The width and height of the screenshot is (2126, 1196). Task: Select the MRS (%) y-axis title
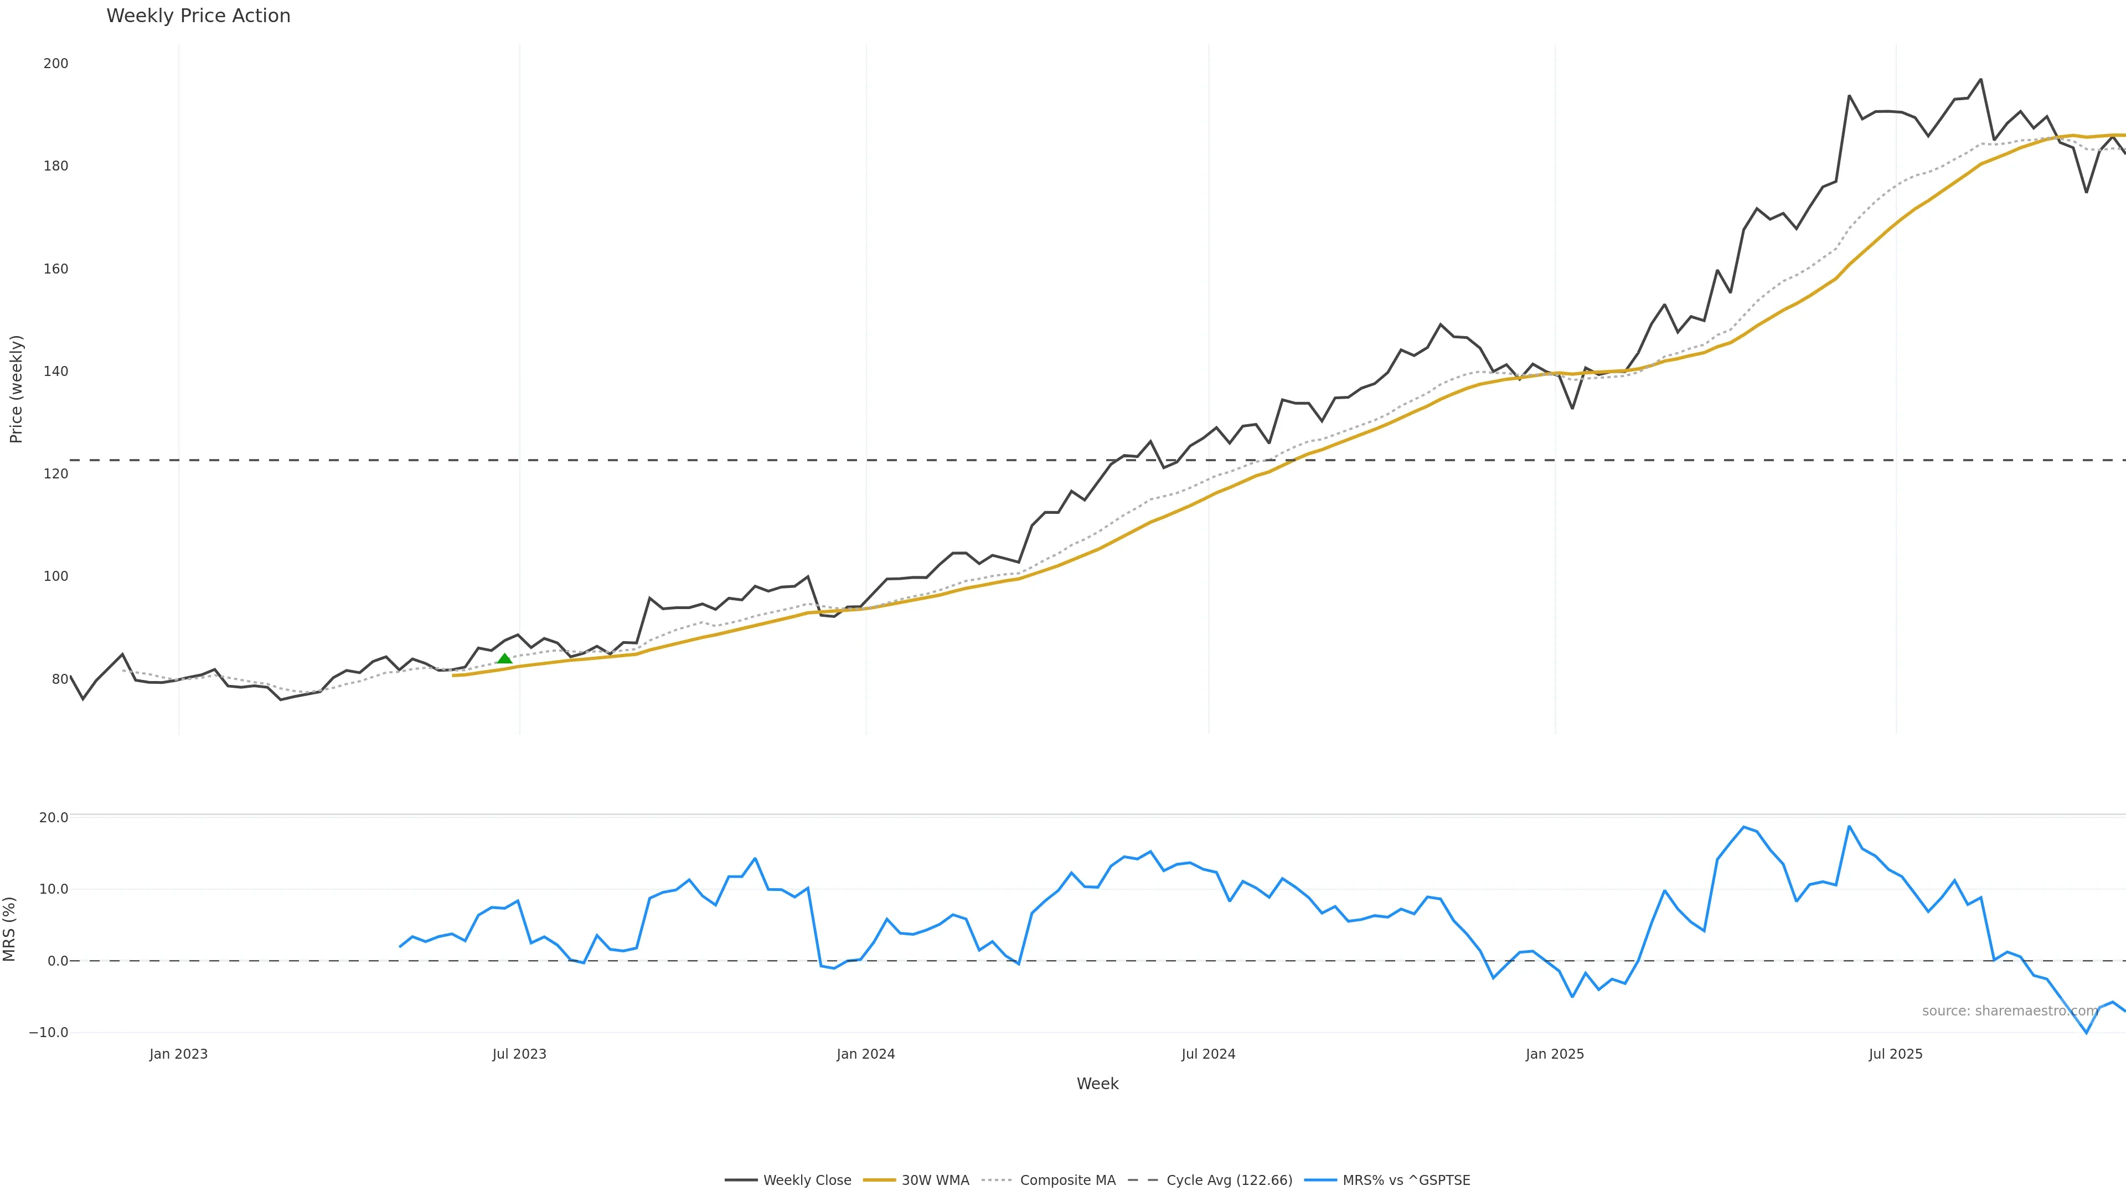tap(10, 929)
